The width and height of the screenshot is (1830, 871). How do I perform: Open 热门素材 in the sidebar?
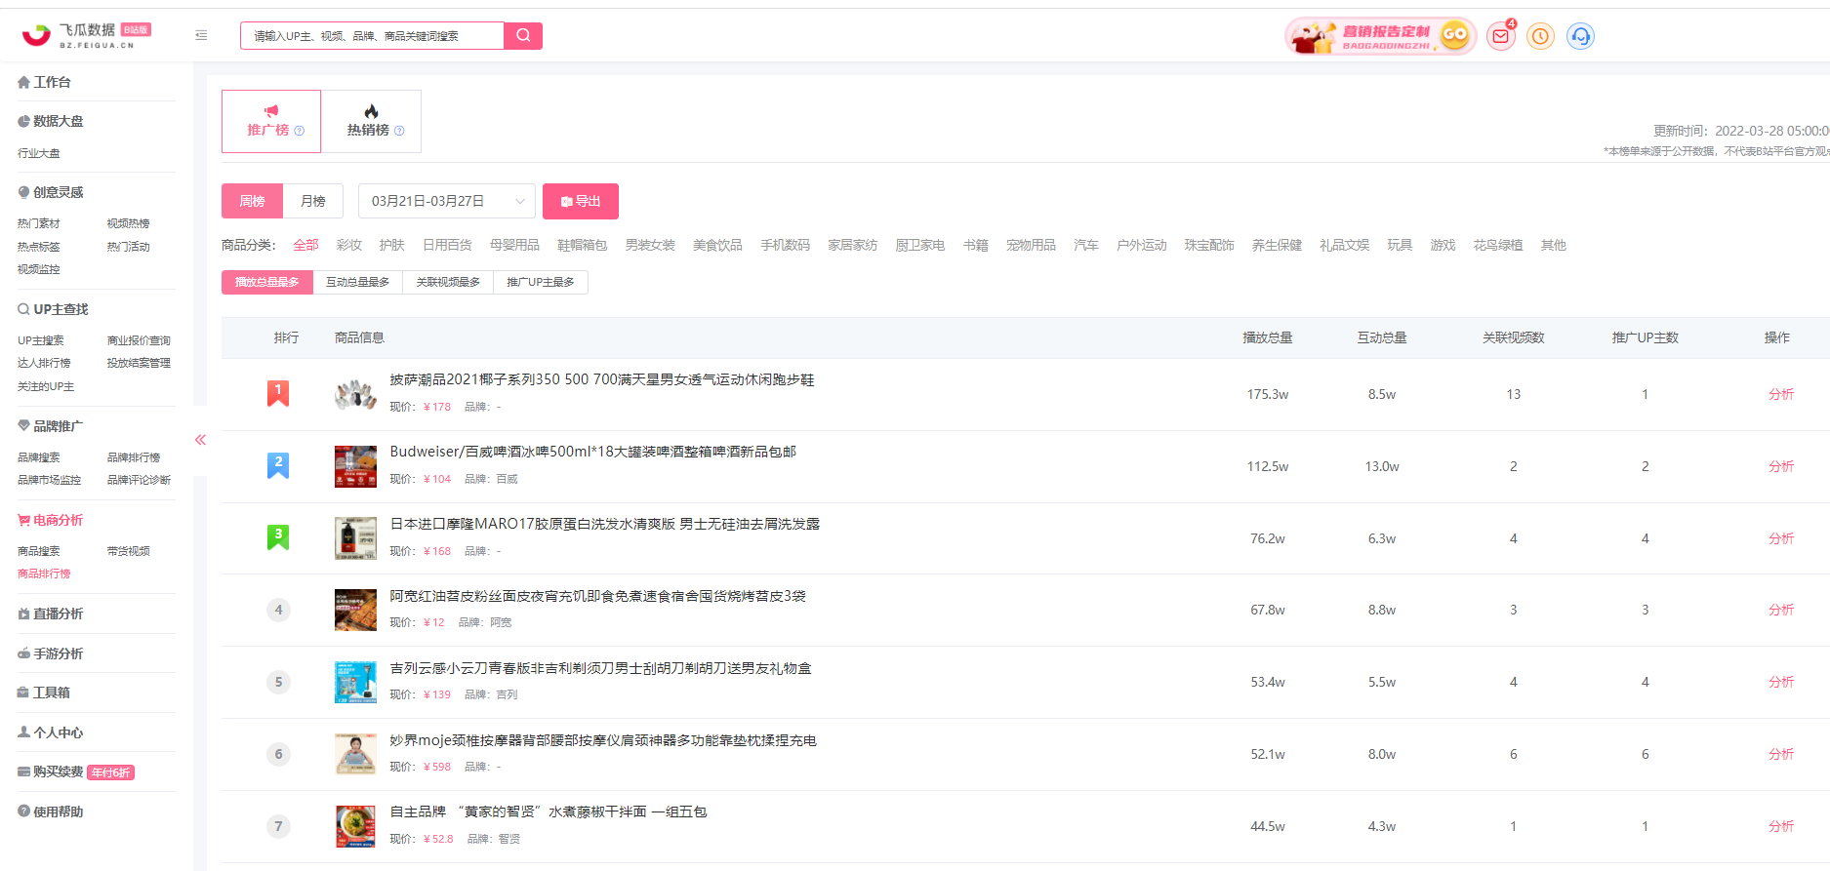pyautogui.click(x=39, y=223)
